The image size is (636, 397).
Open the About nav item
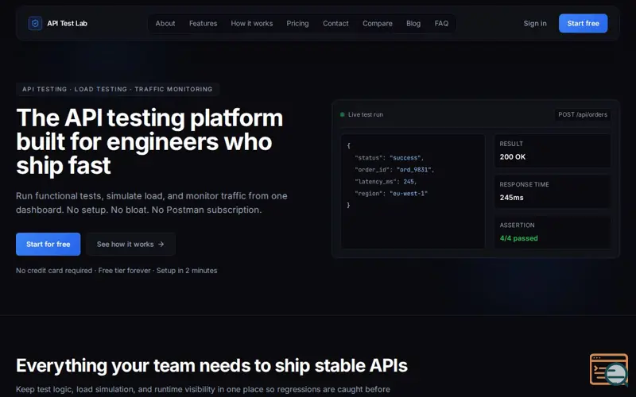coord(165,24)
